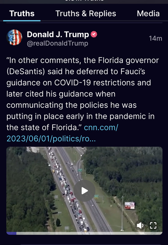Switch to the Truths tab
This screenshot has height=245, width=168.
coord(22,13)
